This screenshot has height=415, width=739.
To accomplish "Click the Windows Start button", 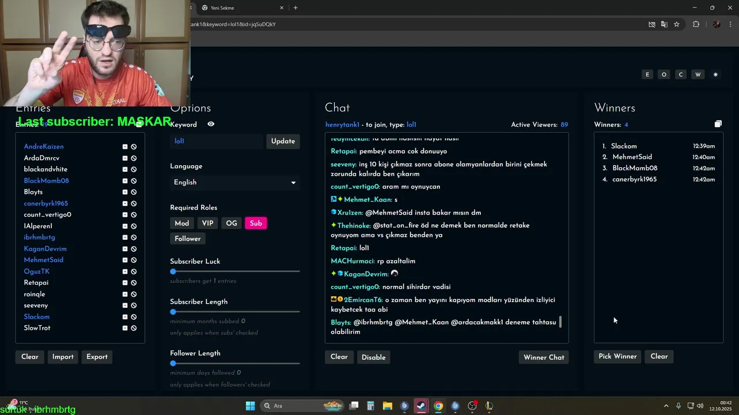I will pos(250,406).
